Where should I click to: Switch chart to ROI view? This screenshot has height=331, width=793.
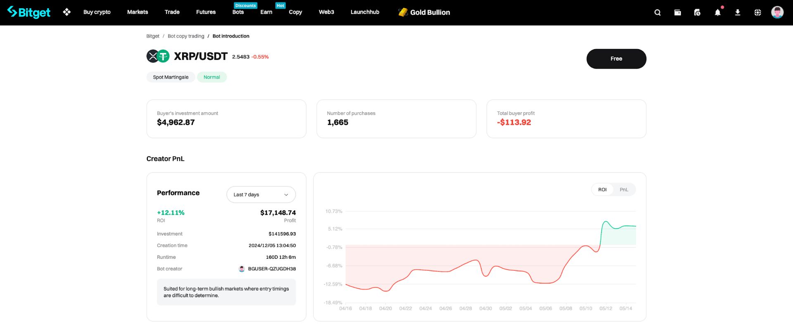click(603, 190)
